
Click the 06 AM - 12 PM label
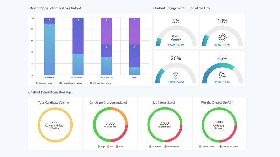click(x=222, y=45)
